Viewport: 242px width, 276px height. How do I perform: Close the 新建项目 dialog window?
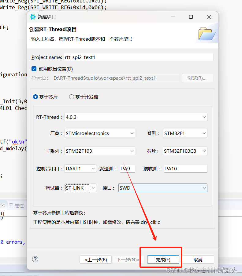209,17
